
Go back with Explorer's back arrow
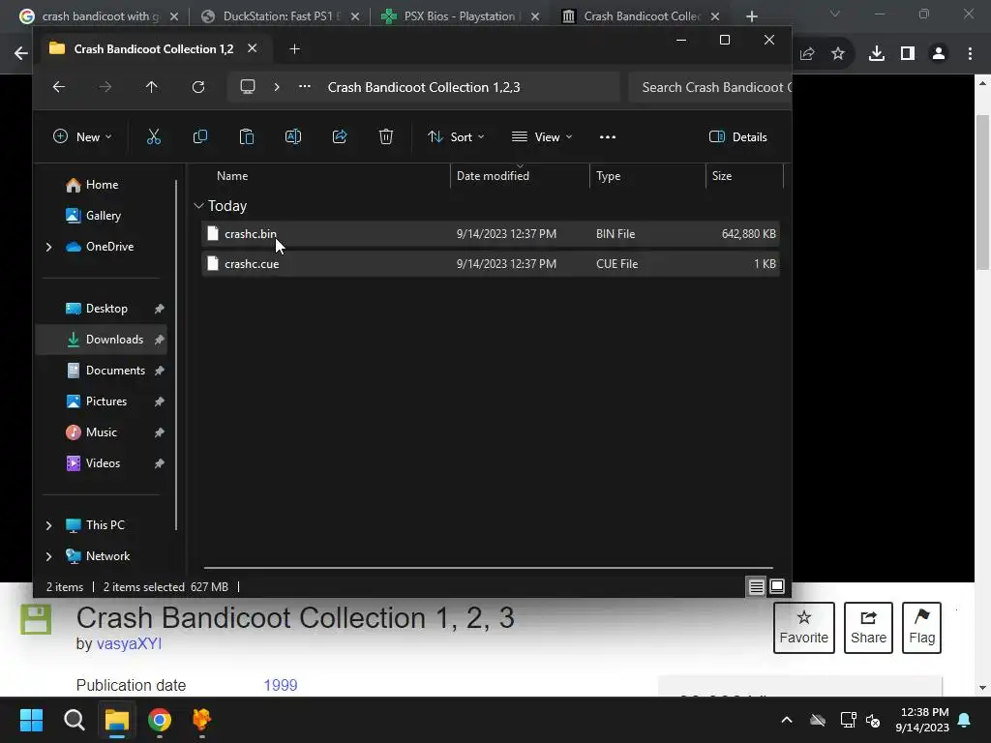click(59, 87)
